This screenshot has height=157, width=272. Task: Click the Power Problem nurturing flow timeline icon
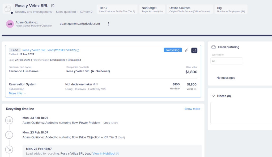pos(9,120)
